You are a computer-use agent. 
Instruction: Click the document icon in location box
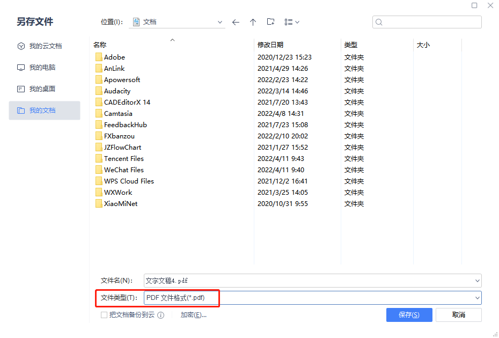pos(136,22)
